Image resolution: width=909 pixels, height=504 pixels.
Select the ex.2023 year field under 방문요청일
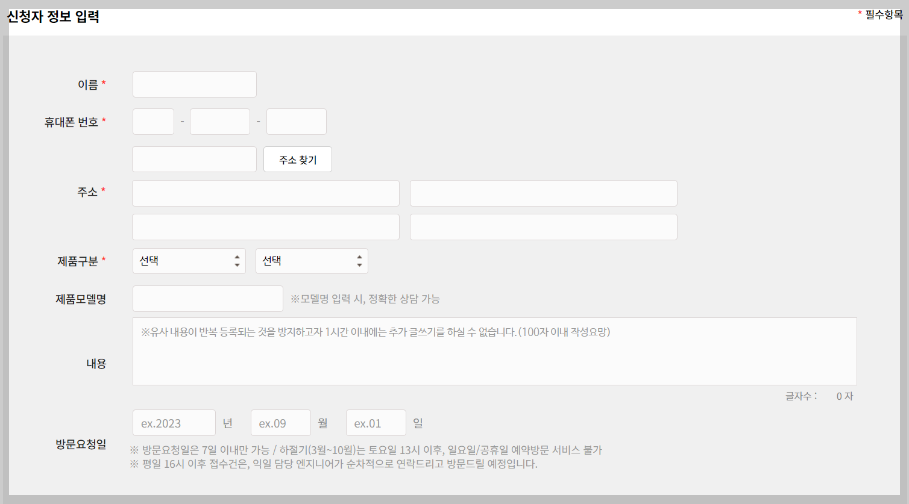[x=174, y=422]
